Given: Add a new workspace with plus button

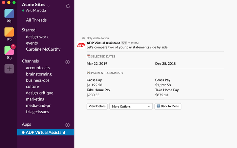Looking at the screenshot, I should pos(9,69).
